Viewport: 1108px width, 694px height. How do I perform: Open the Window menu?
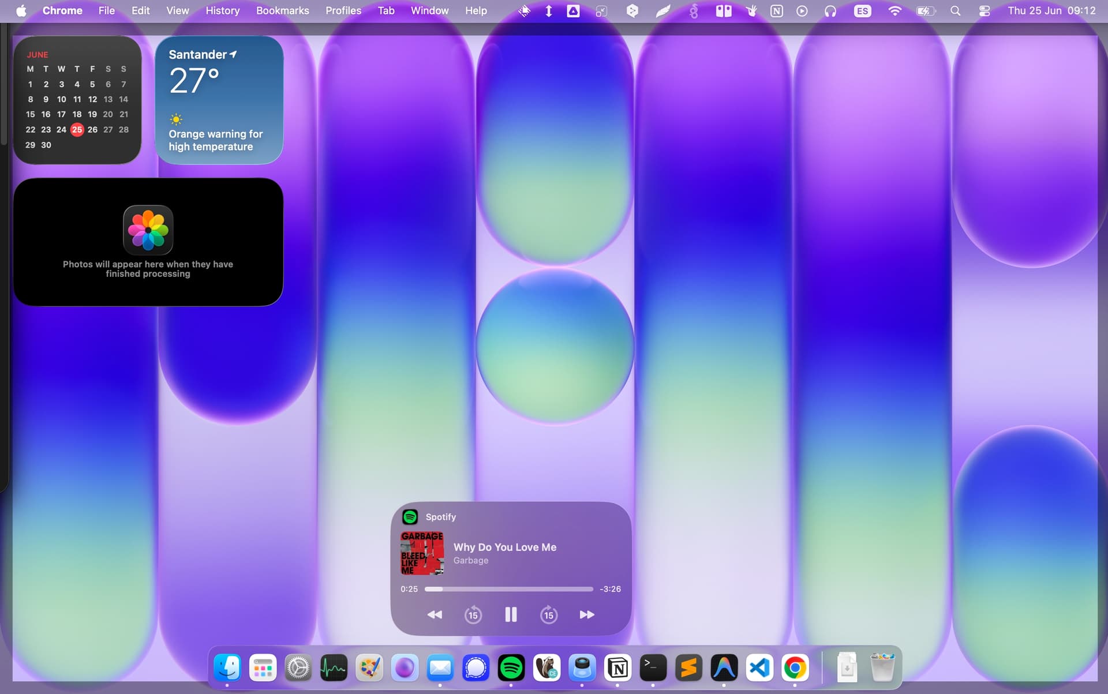(430, 11)
